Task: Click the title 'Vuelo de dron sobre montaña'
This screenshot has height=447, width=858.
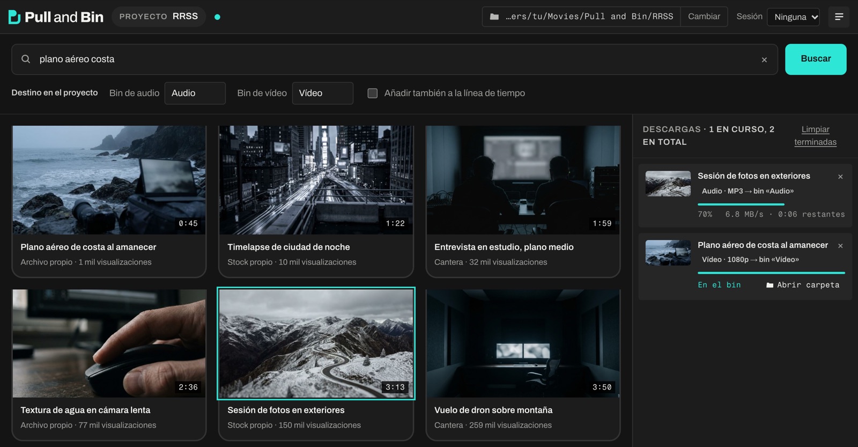Action: (x=493, y=410)
